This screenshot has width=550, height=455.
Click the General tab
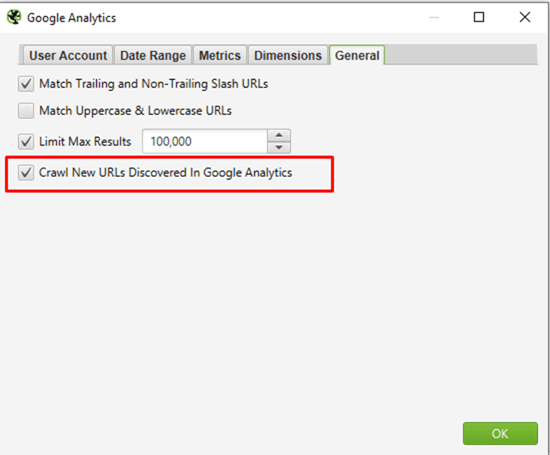click(357, 56)
